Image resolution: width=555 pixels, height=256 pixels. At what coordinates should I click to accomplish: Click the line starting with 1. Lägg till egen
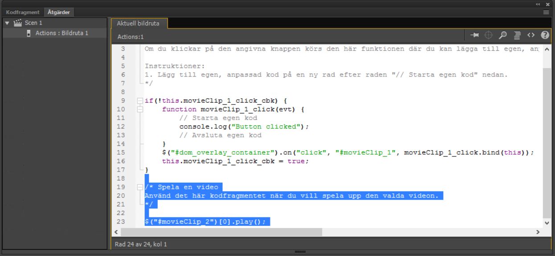click(326, 75)
